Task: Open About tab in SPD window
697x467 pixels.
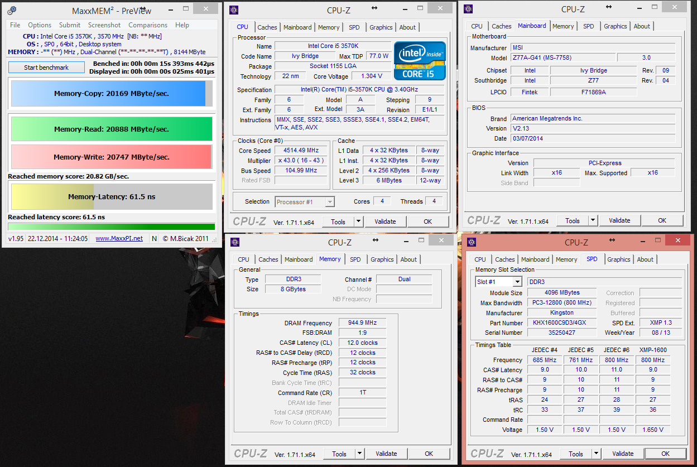Action: click(x=645, y=259)
